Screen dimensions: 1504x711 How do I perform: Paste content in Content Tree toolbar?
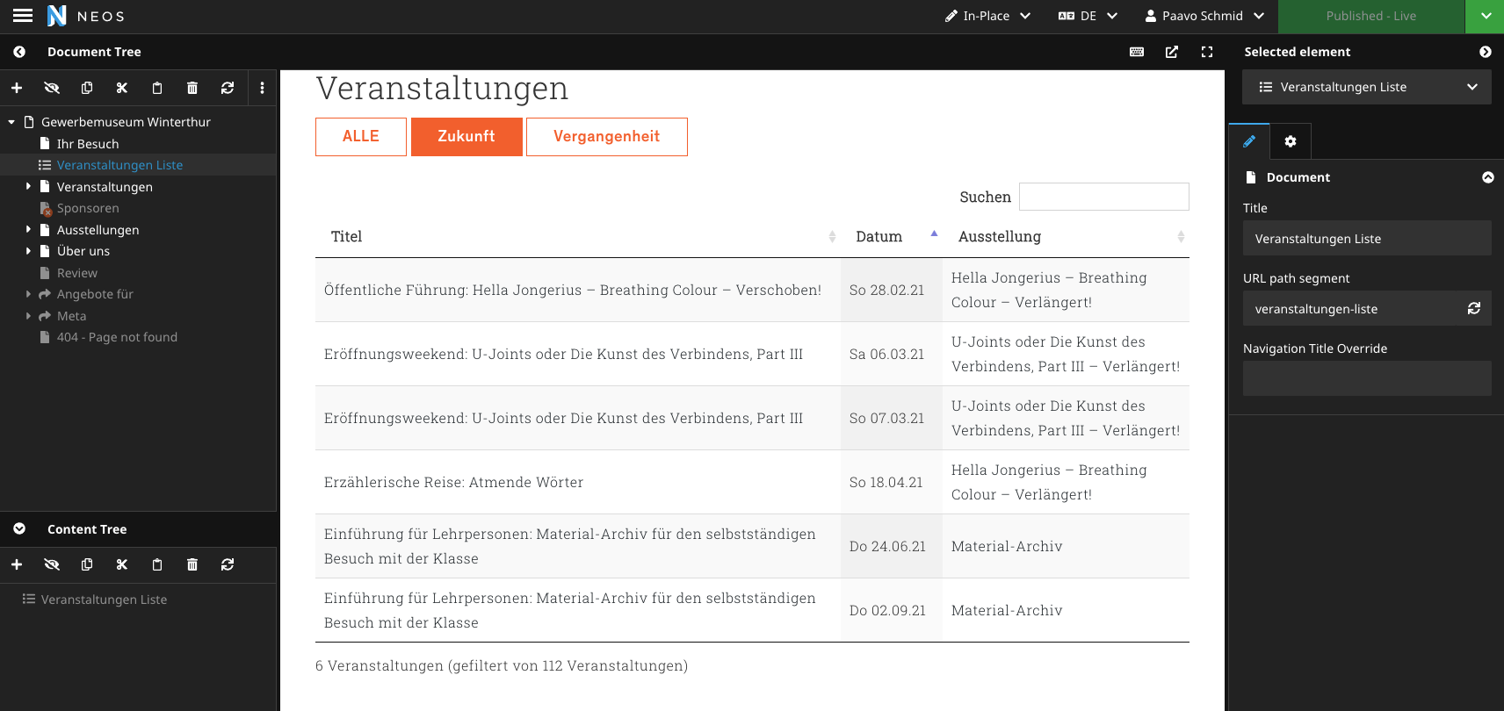coord(157,564)
